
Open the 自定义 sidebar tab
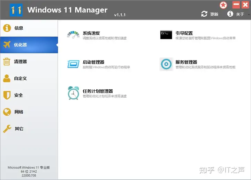(29, 78)
